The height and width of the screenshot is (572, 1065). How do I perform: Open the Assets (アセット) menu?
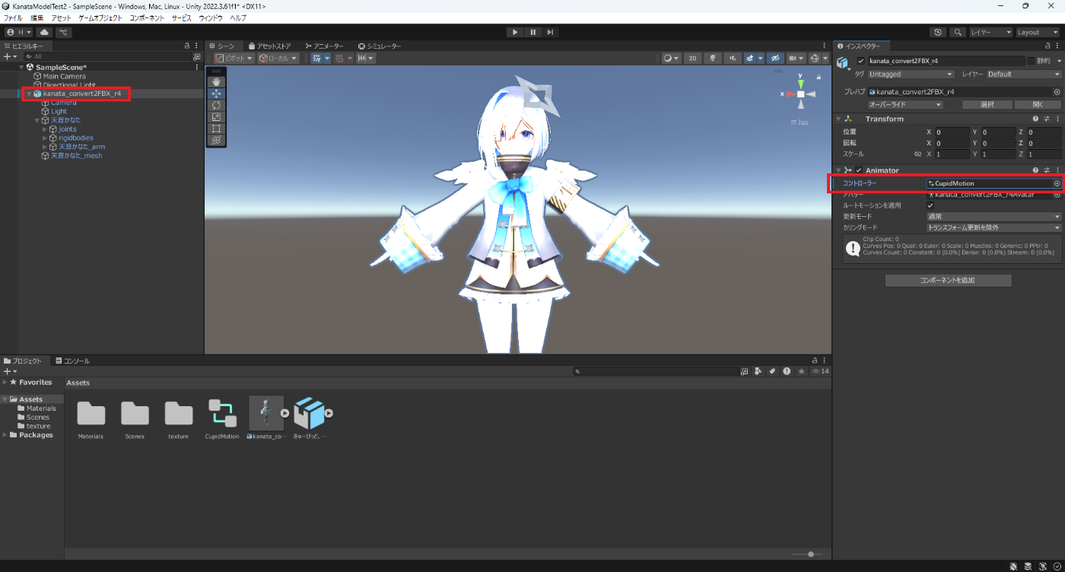tap(62, 17)
